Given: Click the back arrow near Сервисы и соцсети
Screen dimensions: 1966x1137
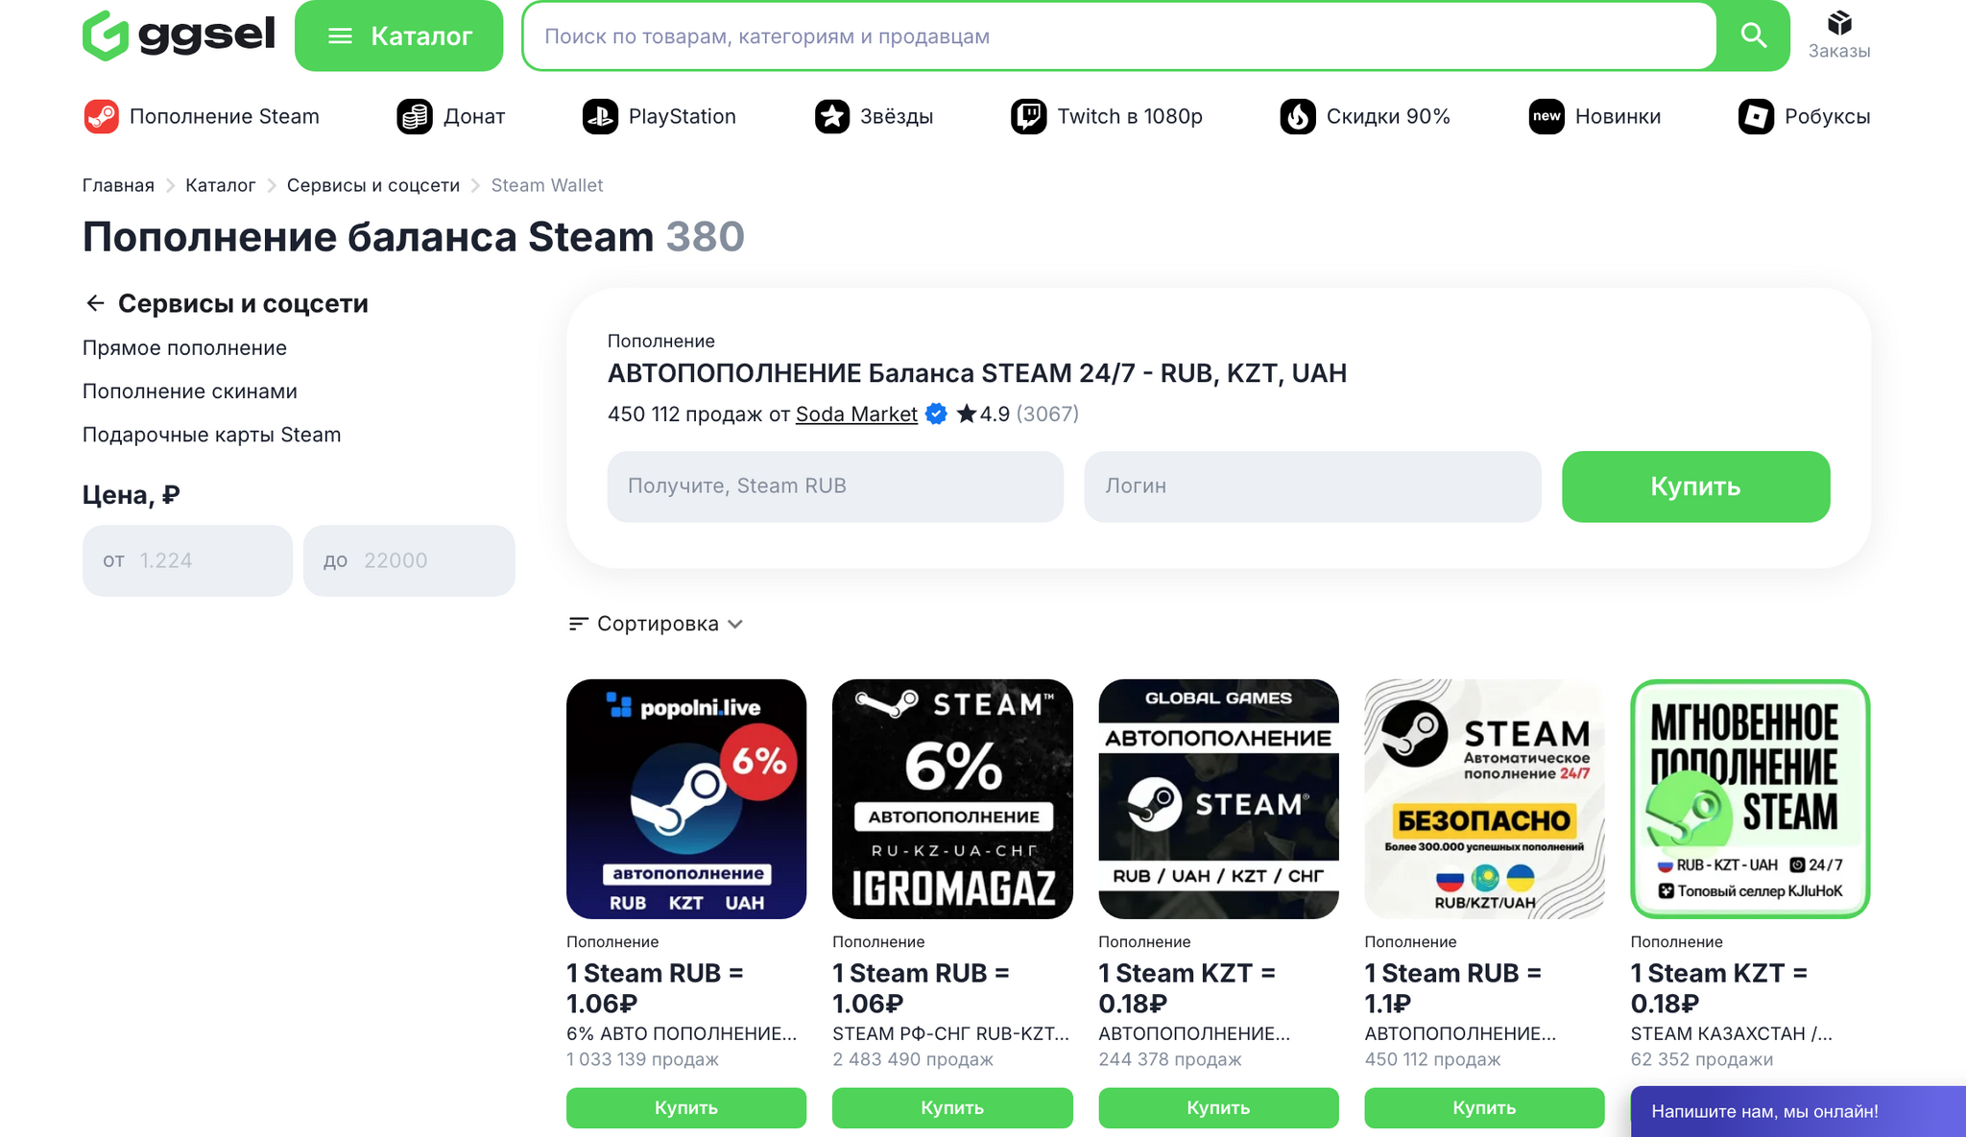Looking at the screenshot, I should pos(95,303).
